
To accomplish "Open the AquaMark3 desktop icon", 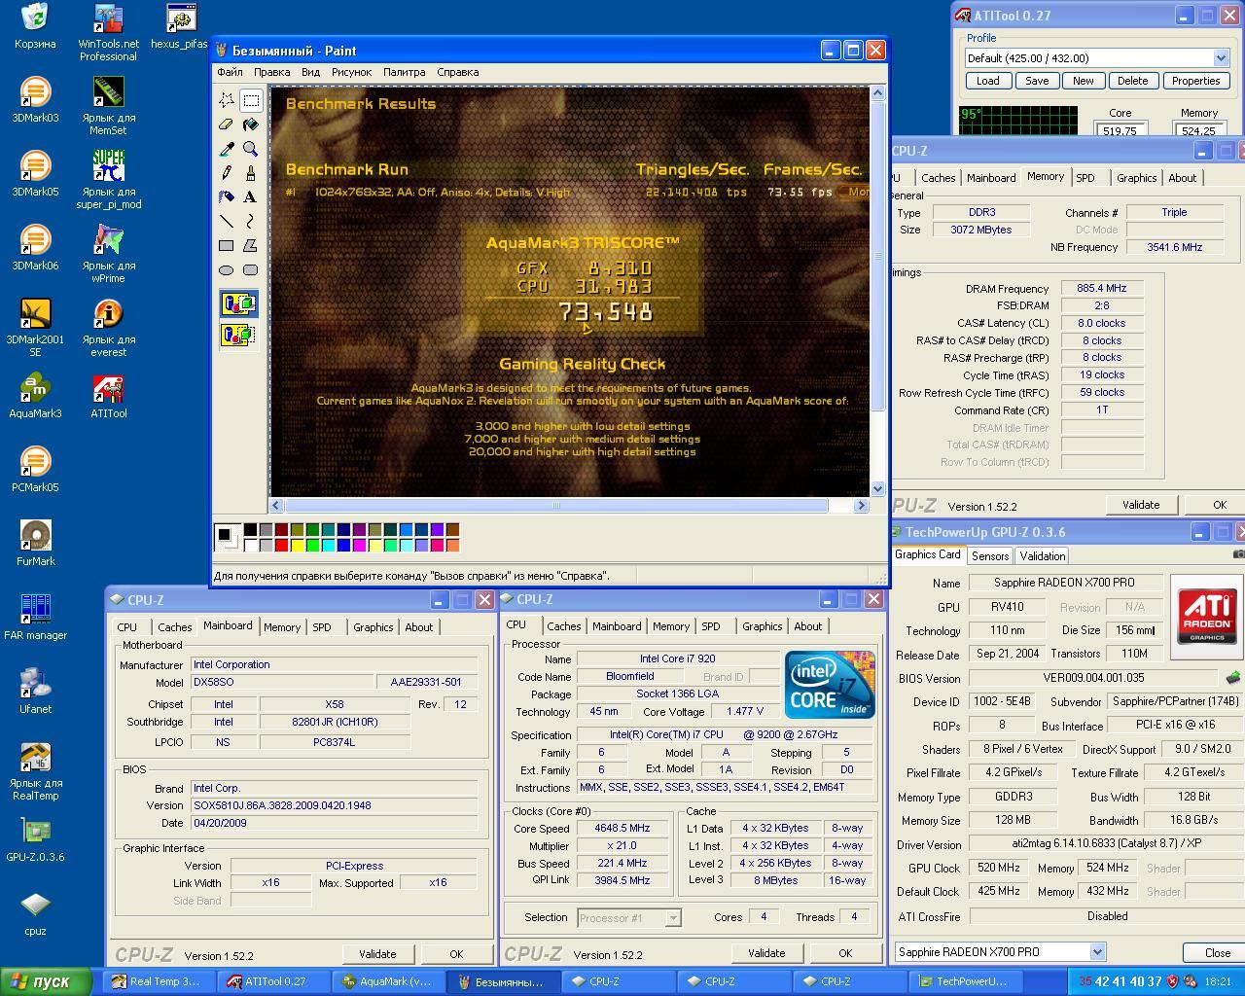I will point(35,396).
